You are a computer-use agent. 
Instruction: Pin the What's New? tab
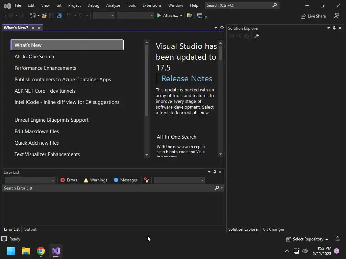[33, 28]
